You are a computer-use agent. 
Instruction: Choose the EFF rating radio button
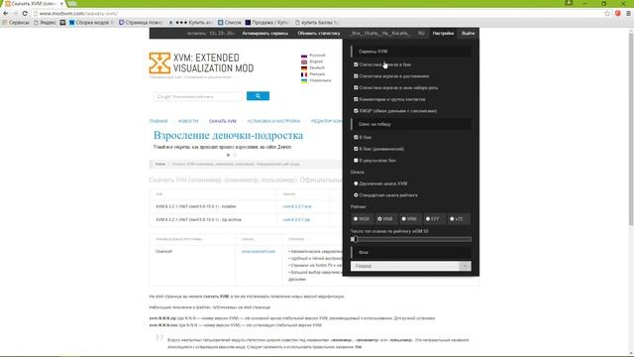pos(428,219)
